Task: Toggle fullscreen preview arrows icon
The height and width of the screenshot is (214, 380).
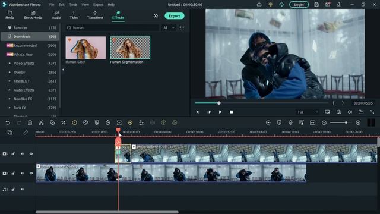Action: click(x=372, y=112)
